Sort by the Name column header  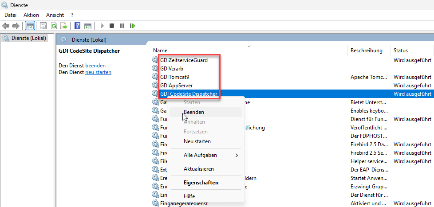pos(160,51)
